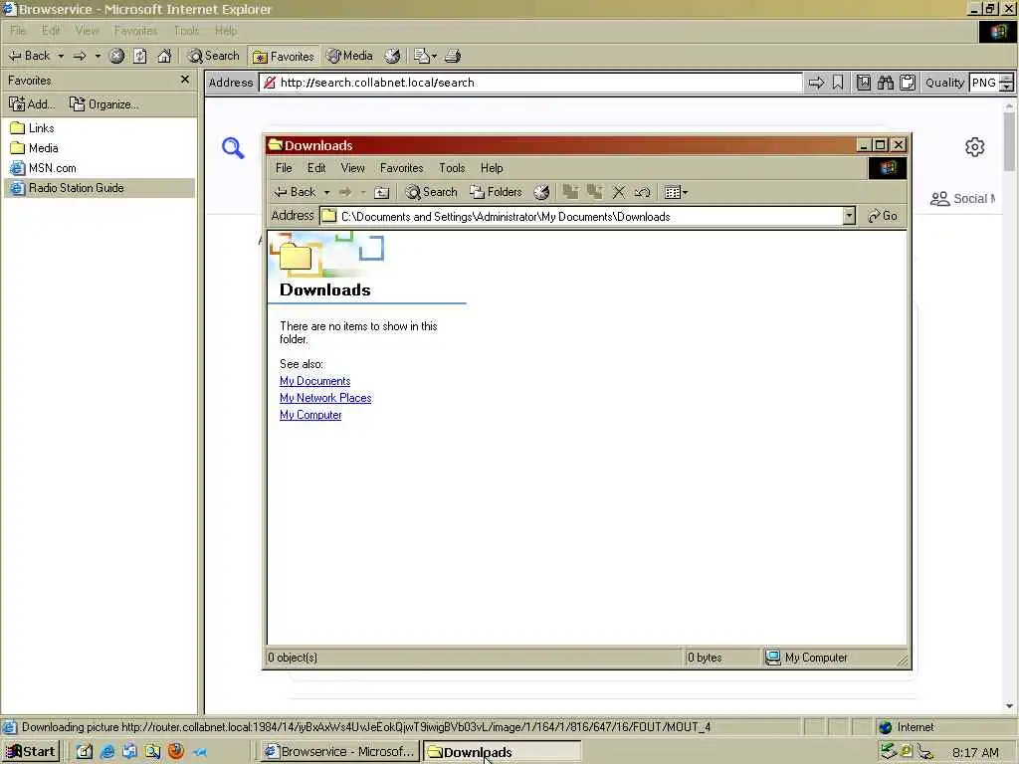Open Edit menu in Downloads window
The width and height of the screenshot is (1019, 764).
pos(316,168)
